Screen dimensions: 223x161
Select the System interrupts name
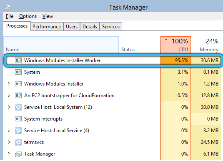click(43, 119)
